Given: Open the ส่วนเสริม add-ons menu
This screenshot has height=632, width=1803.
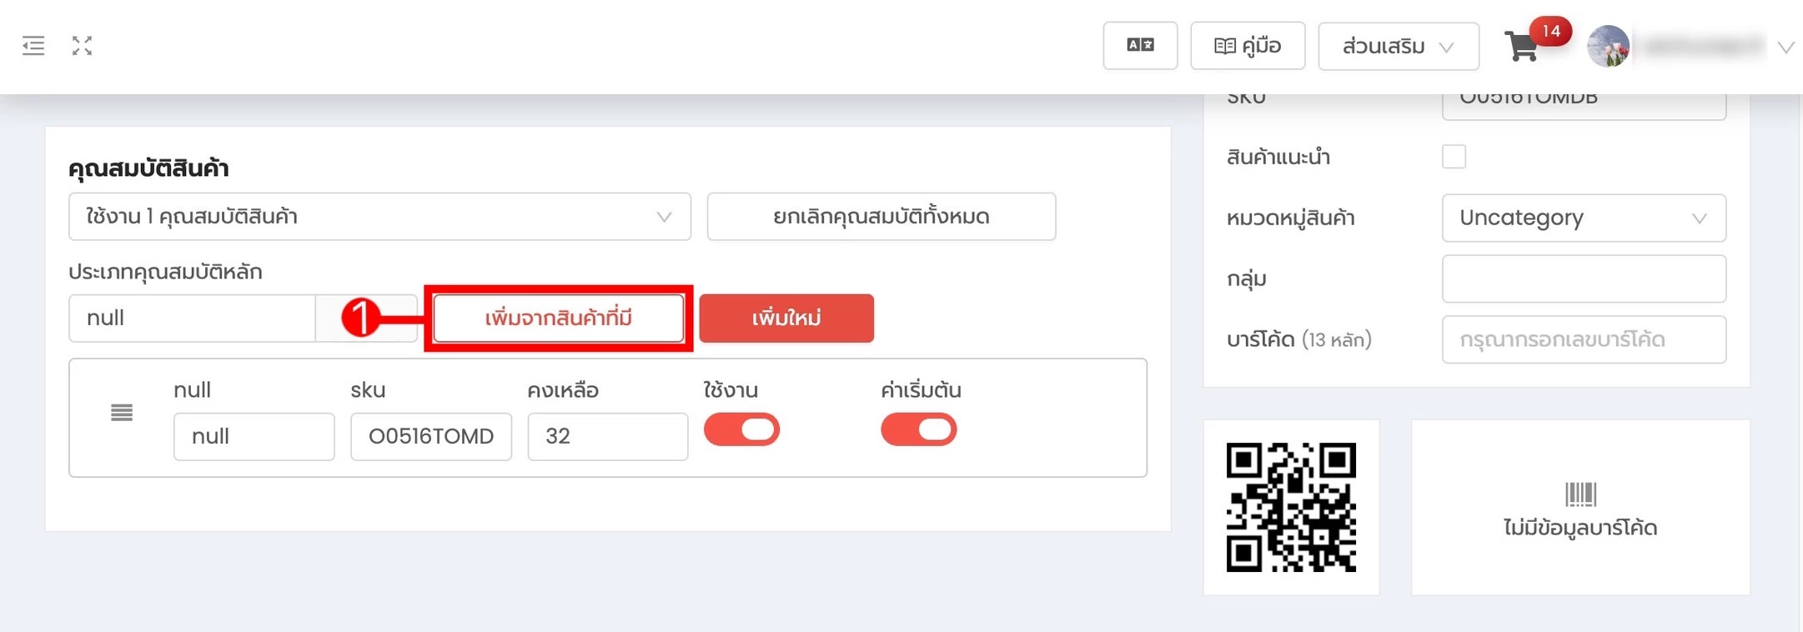Looking at the screenshot, I should coord(1399,46).
